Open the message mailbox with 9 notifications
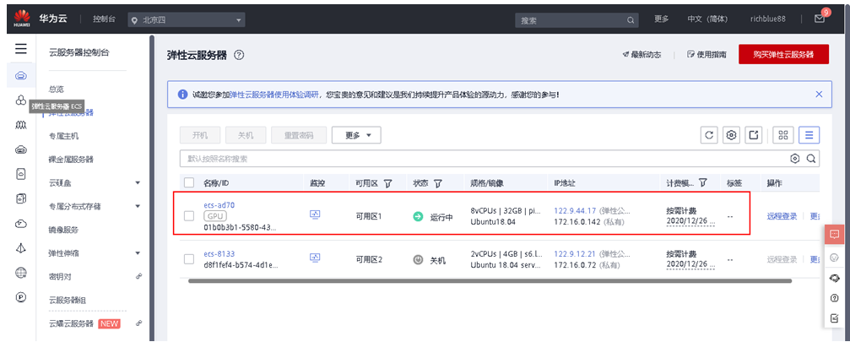The image size is (850, 342). tap(819, 19)
